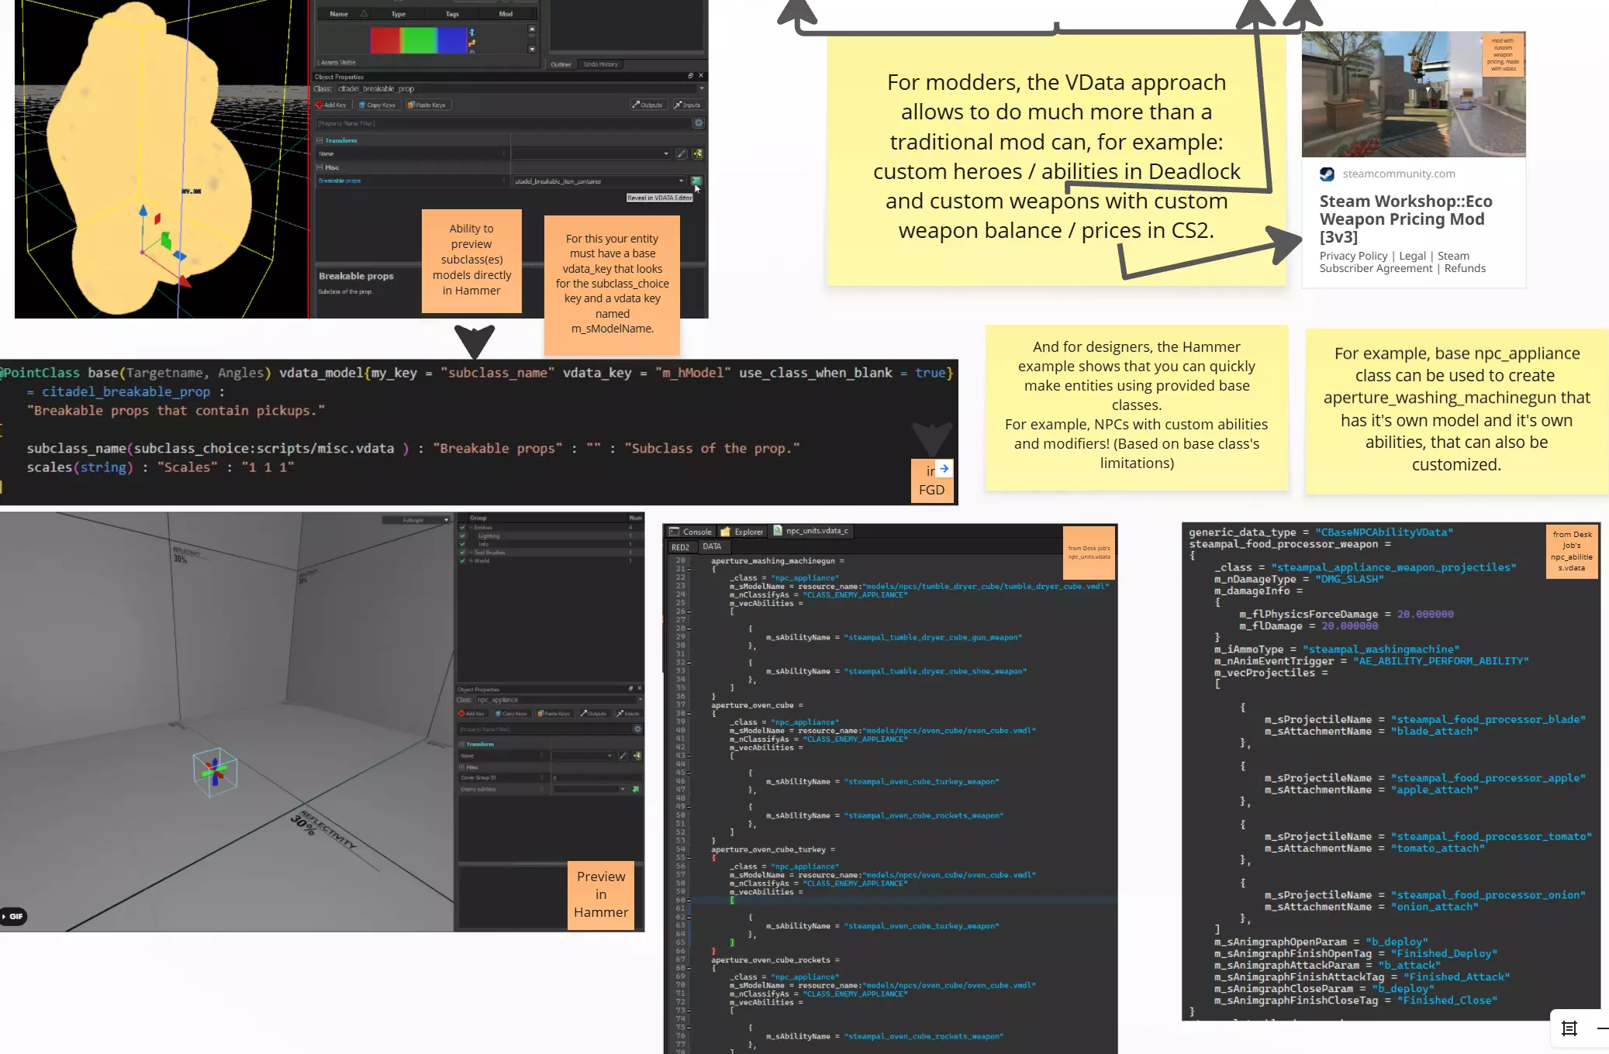Float the npc_appliance Object Properties panel

(630, 688)
